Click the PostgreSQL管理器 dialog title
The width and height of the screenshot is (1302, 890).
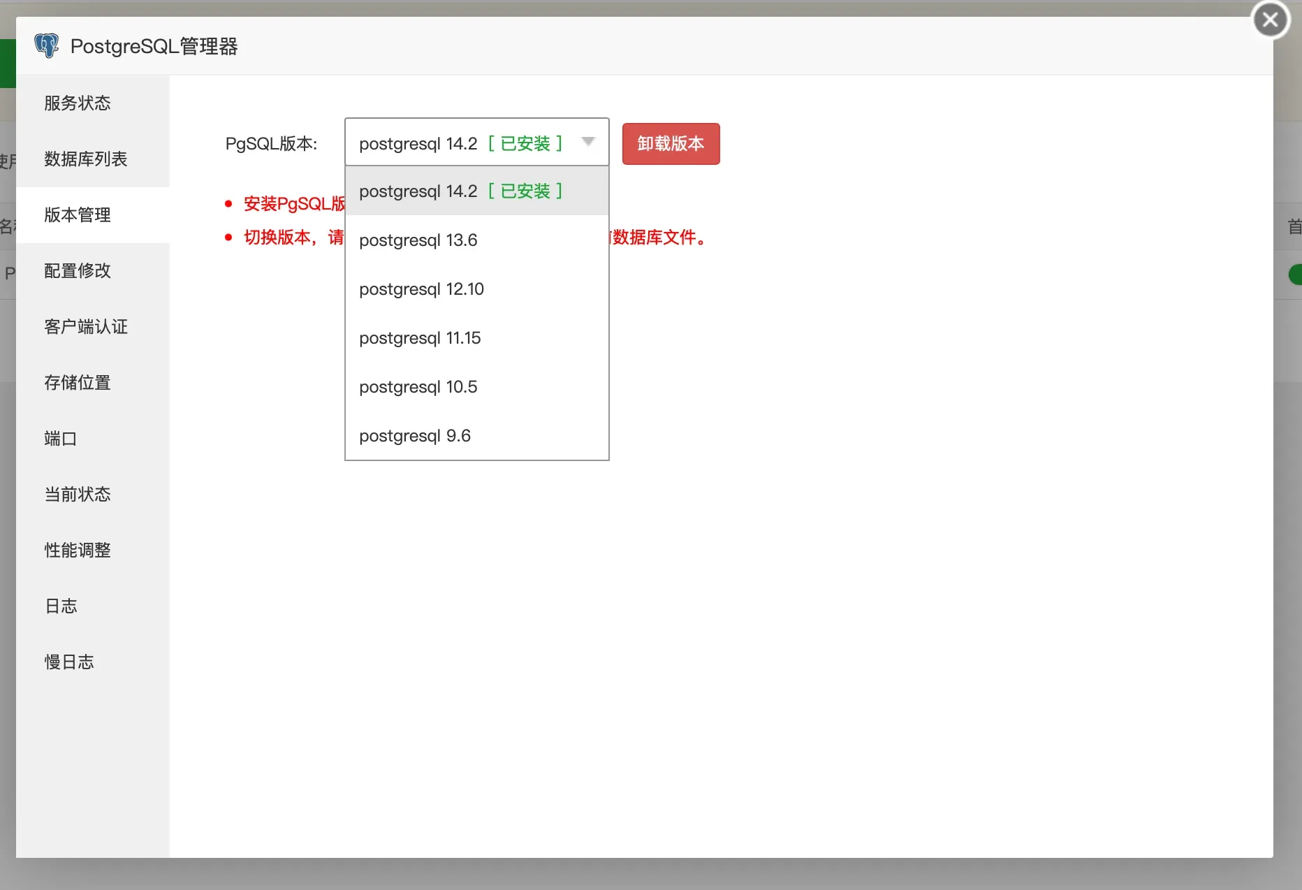[x=154, y=46]
